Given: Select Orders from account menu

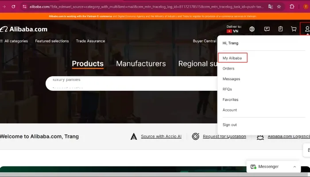Looking at the screenshot, I should pos(229,69).
